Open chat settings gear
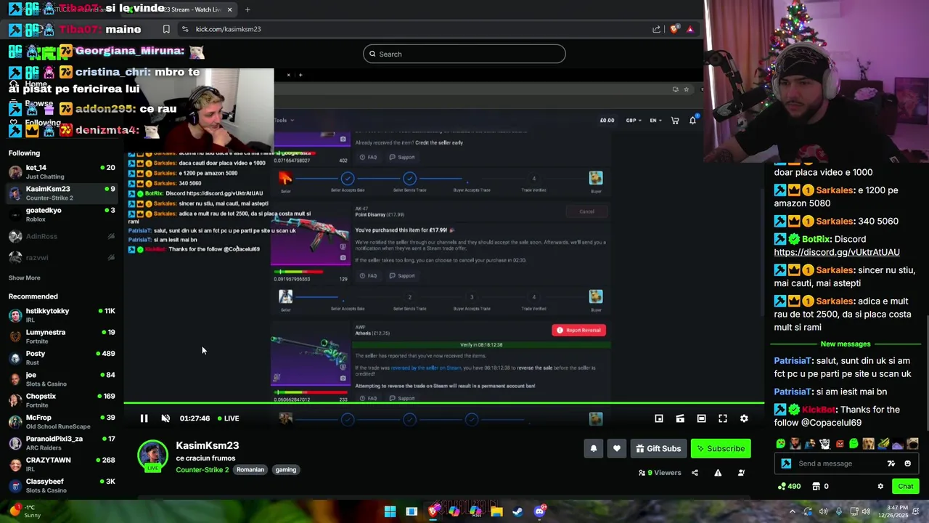The height and width of the screenshot is (523, 929). pos(880,487)
